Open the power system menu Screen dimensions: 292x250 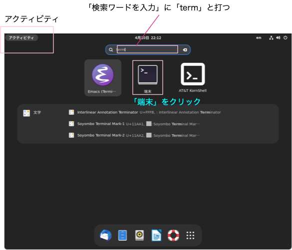[x=286, y=38]
